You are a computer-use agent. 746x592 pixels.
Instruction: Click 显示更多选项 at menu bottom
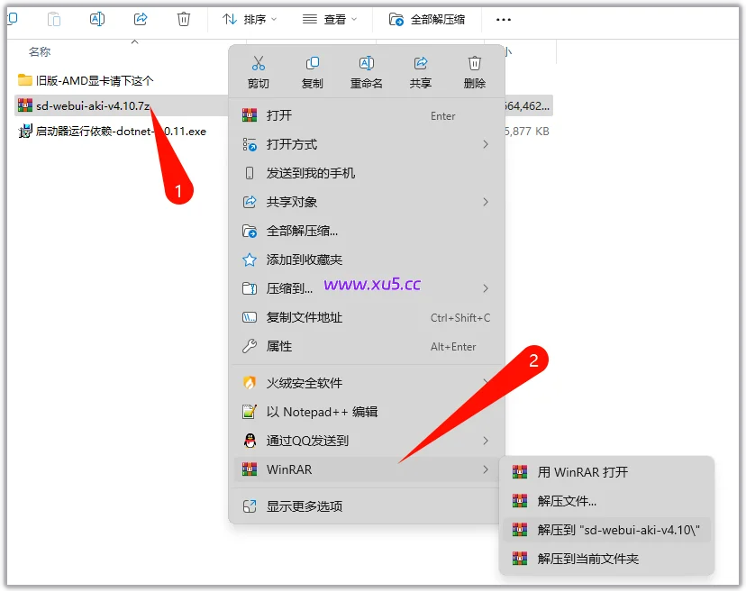(x=305, y=506)
